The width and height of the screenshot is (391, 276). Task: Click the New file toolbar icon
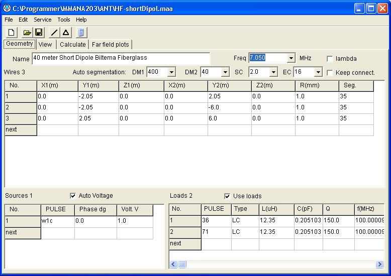click(x=12, y=33)
